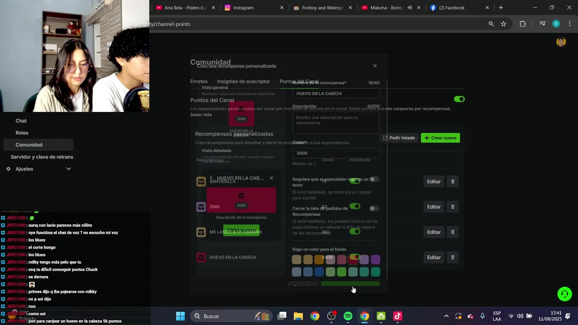Open the browser media controls icon
Image resolution: width=578 pixels, height=325 pixels.
point(542,24)
